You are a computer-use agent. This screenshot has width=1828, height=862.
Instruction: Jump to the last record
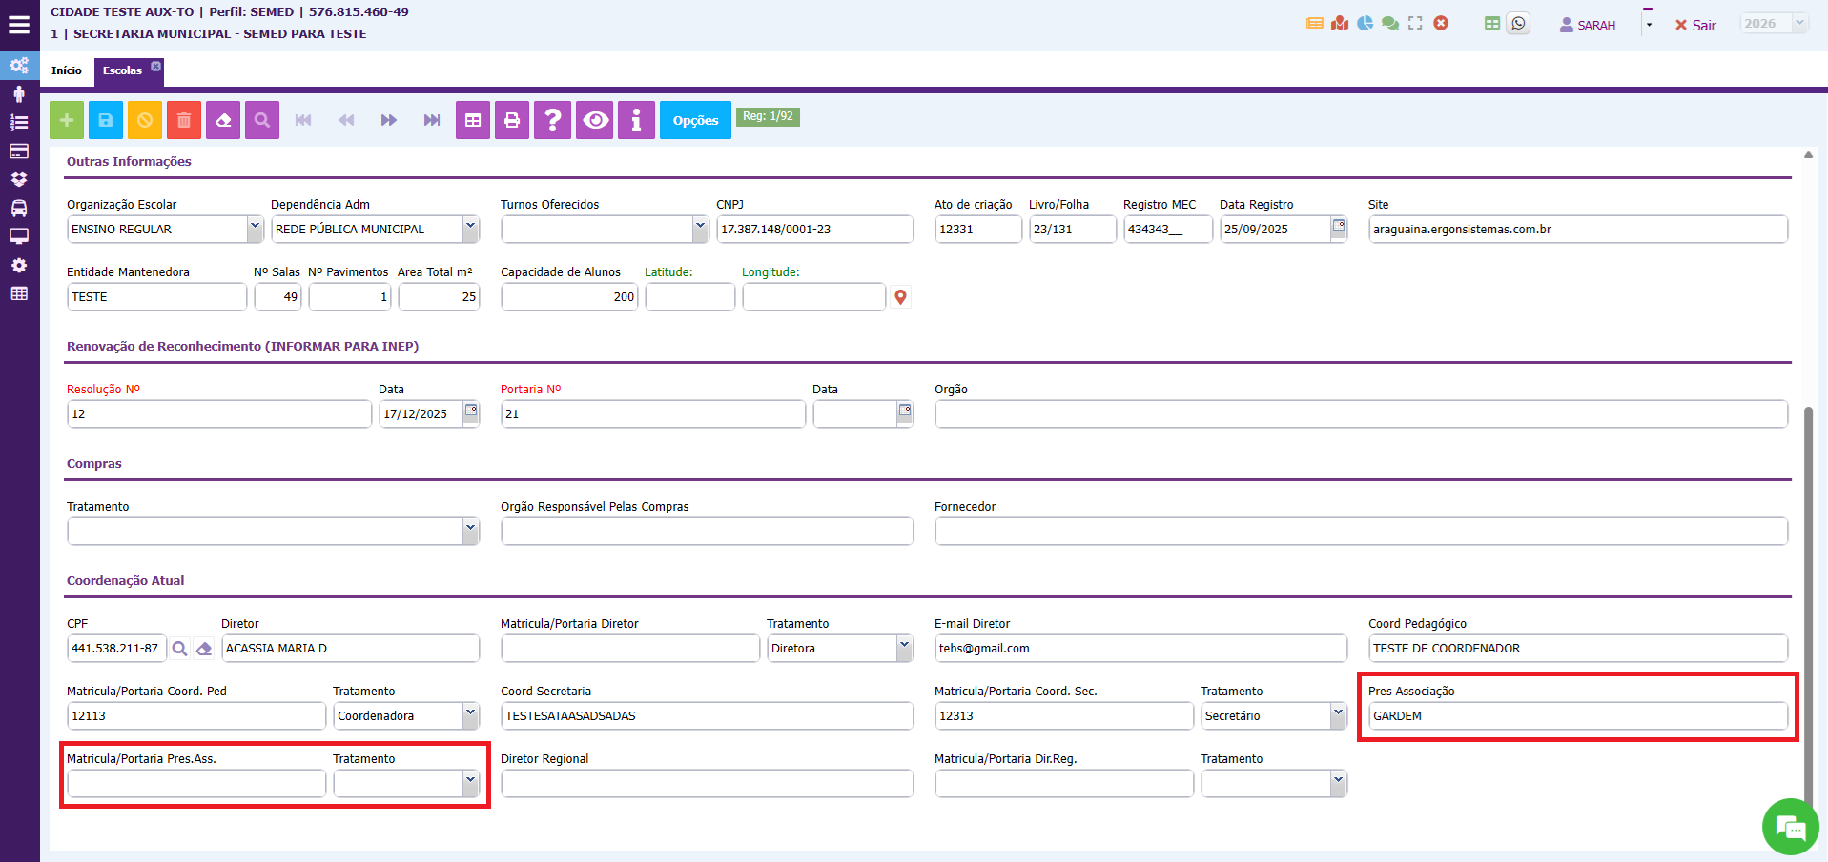pyautogui.click(x=432, y=120)
